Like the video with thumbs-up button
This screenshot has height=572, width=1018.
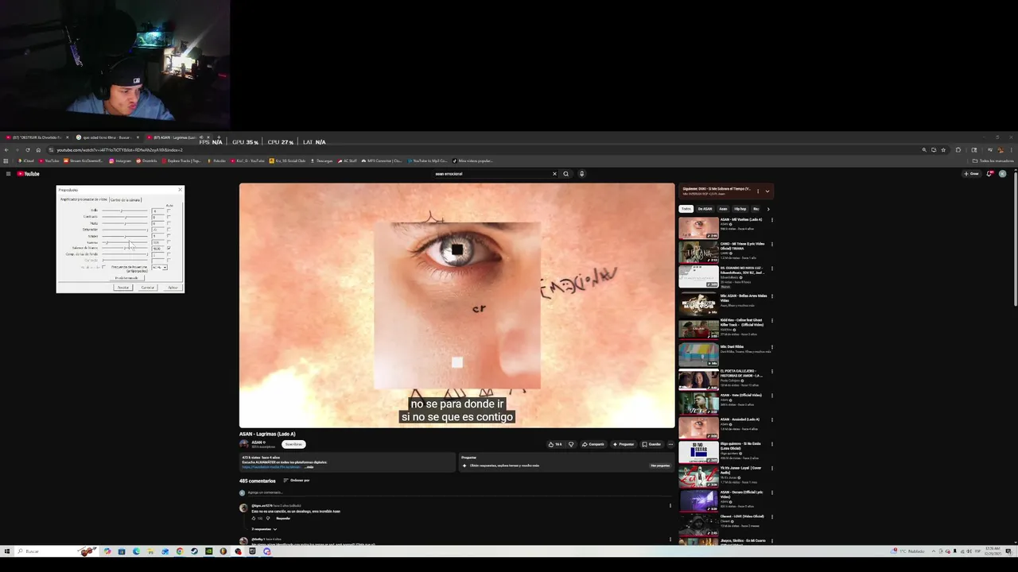click(554, 444)
